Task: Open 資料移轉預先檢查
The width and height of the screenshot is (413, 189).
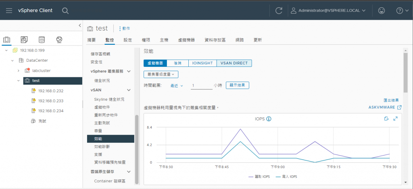Action: (x=110, y=162)
